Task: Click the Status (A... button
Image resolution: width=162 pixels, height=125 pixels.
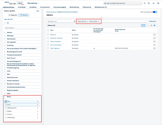Action: coord(13,15)
